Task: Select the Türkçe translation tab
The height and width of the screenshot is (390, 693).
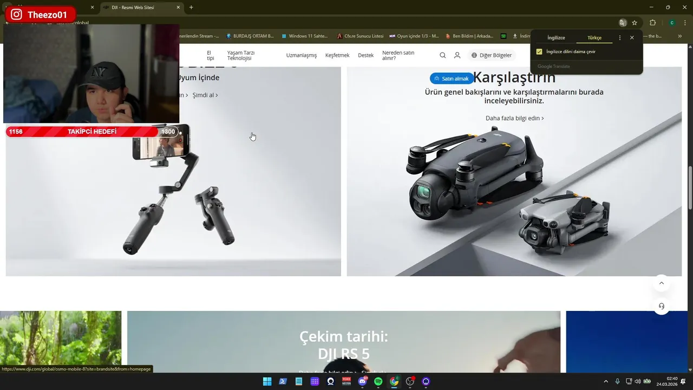Action: [594, 38]
